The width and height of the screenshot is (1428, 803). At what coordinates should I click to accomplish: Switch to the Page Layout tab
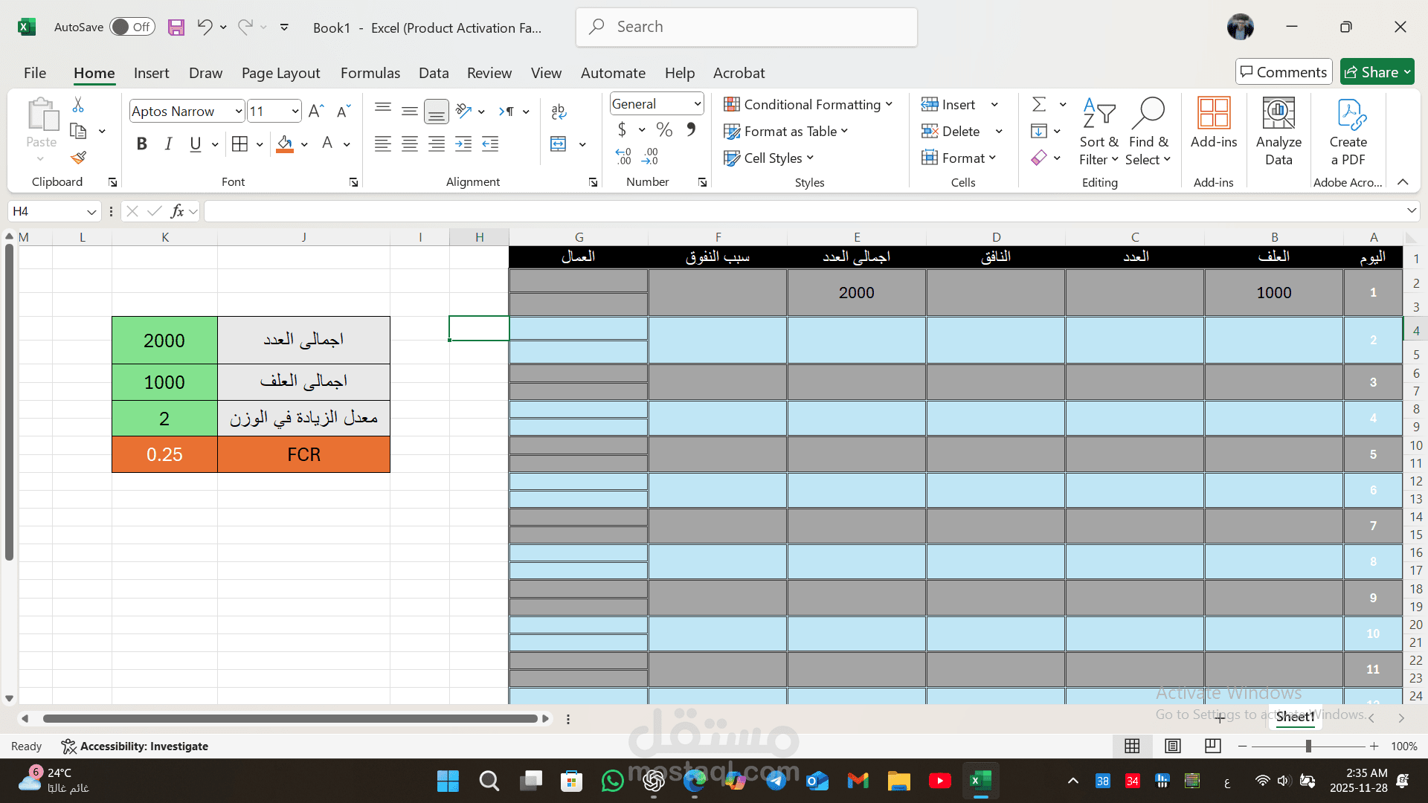tap(280, 73)
